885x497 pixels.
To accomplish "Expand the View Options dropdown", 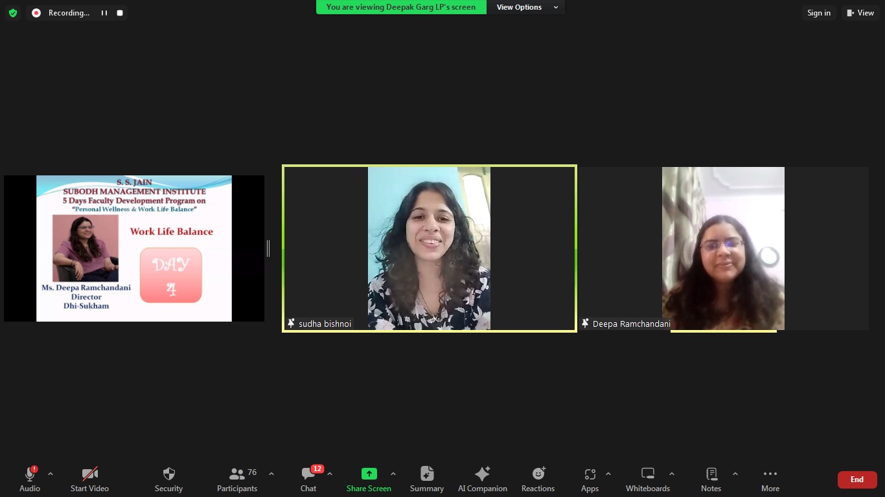I will pyautogui.click(x=527, y=7).
